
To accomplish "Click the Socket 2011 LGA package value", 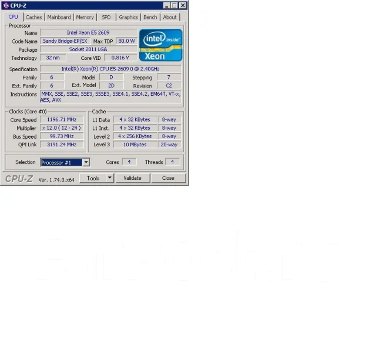I will [x=88, y=49].
